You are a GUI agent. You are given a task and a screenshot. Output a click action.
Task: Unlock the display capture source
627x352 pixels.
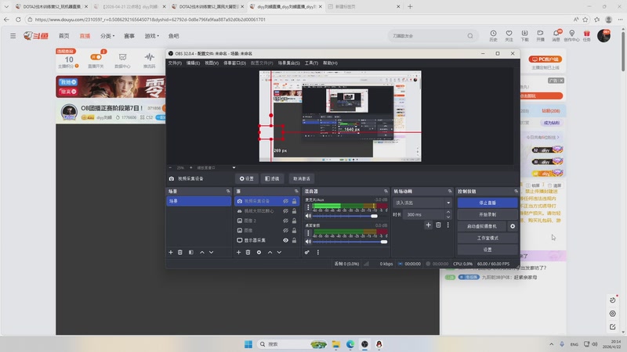295,240
